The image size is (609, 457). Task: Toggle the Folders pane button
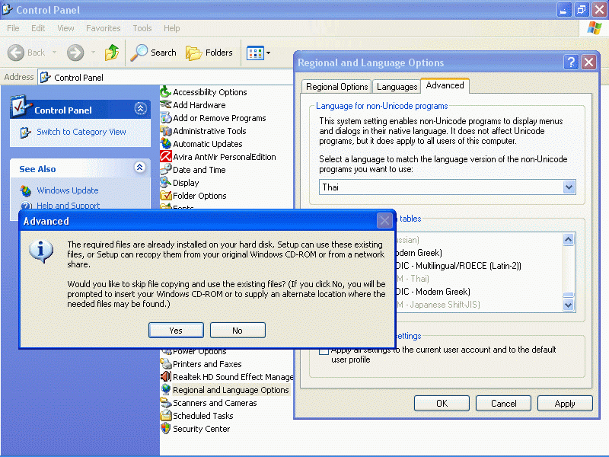pos(209,53)
